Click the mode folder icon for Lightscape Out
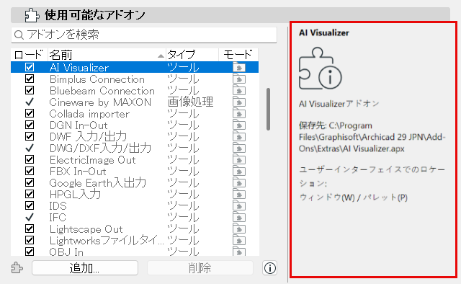 [x=239, y=228]
